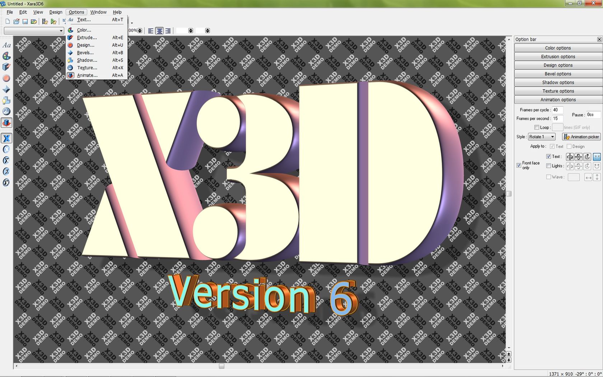Tick the Wave checkbox
The height and width of the screenshot is (377, 603).
[548, 177]
